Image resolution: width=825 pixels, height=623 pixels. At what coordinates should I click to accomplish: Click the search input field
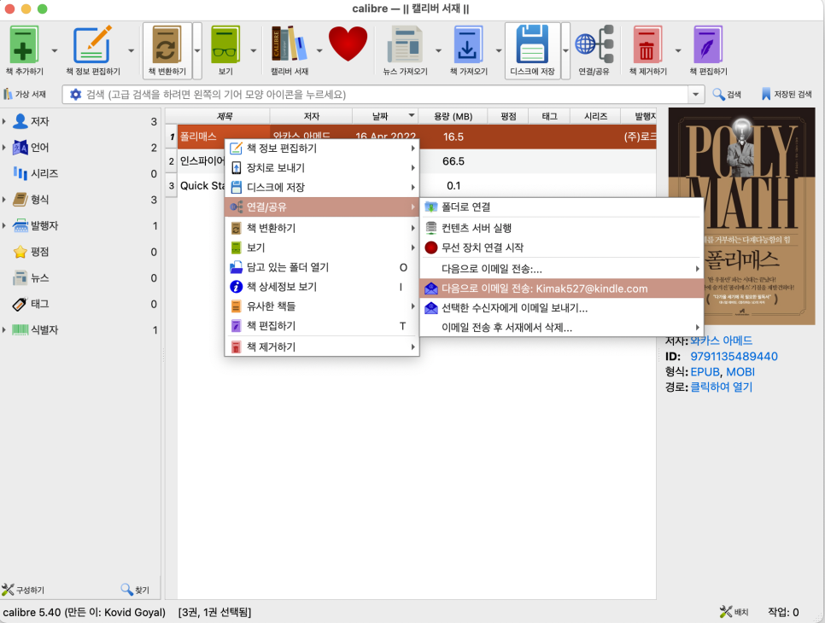pyautogui.click(x=385, y=95)
